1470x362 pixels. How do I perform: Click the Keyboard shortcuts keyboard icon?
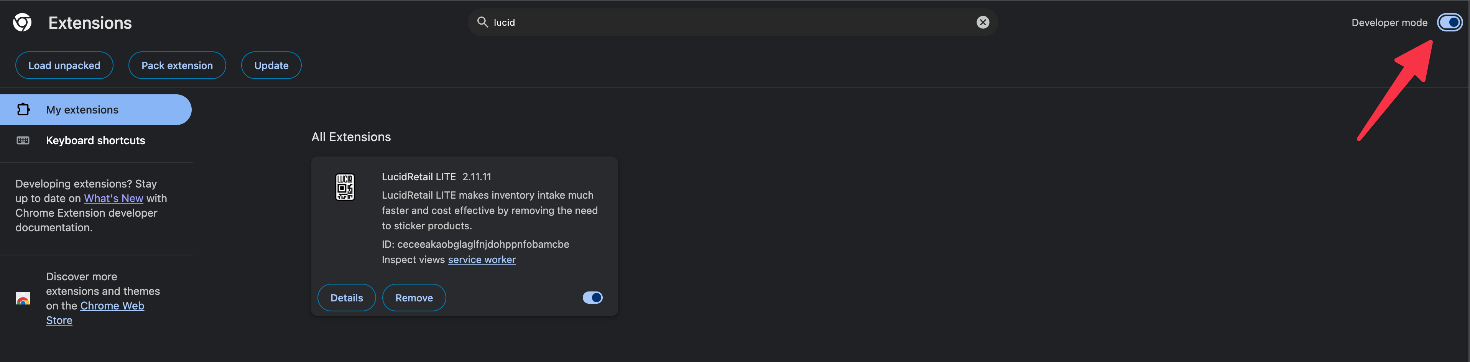click(x=23, y=140)
